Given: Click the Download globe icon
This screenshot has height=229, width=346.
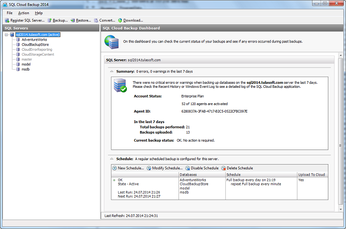Looking at the screenshot, I should point(120,20).
